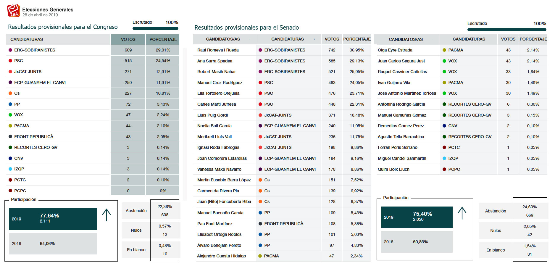The height and width of the screenshot is (266, 555).
Task: Click candidate Pau Font Martínez
Action: (x=215, y=224)
